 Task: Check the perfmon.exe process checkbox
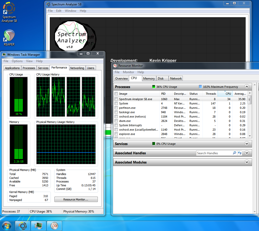(116, 108)
